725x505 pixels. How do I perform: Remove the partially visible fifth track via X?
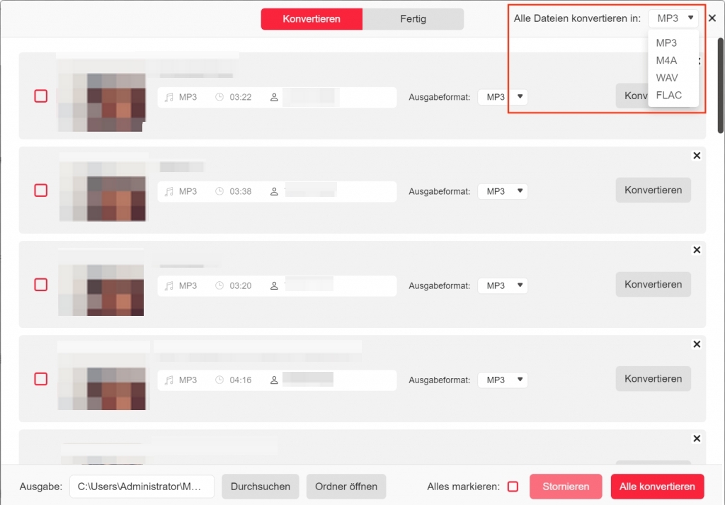coord(697,439)
